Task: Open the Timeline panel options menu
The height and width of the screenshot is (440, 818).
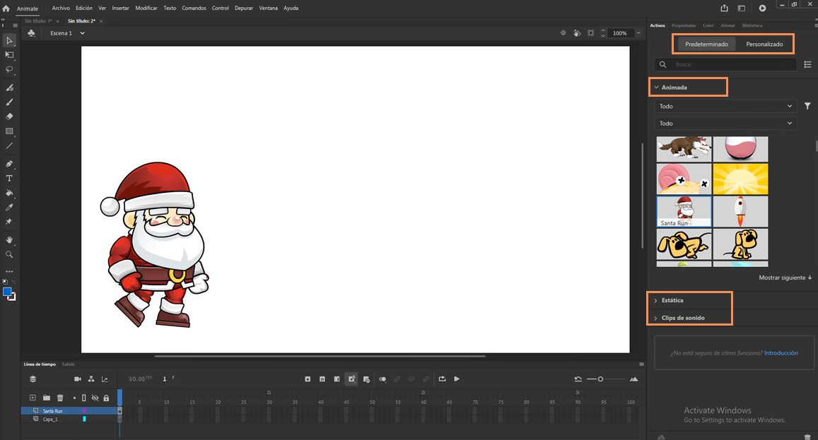Action: click(x=641, y=364)
